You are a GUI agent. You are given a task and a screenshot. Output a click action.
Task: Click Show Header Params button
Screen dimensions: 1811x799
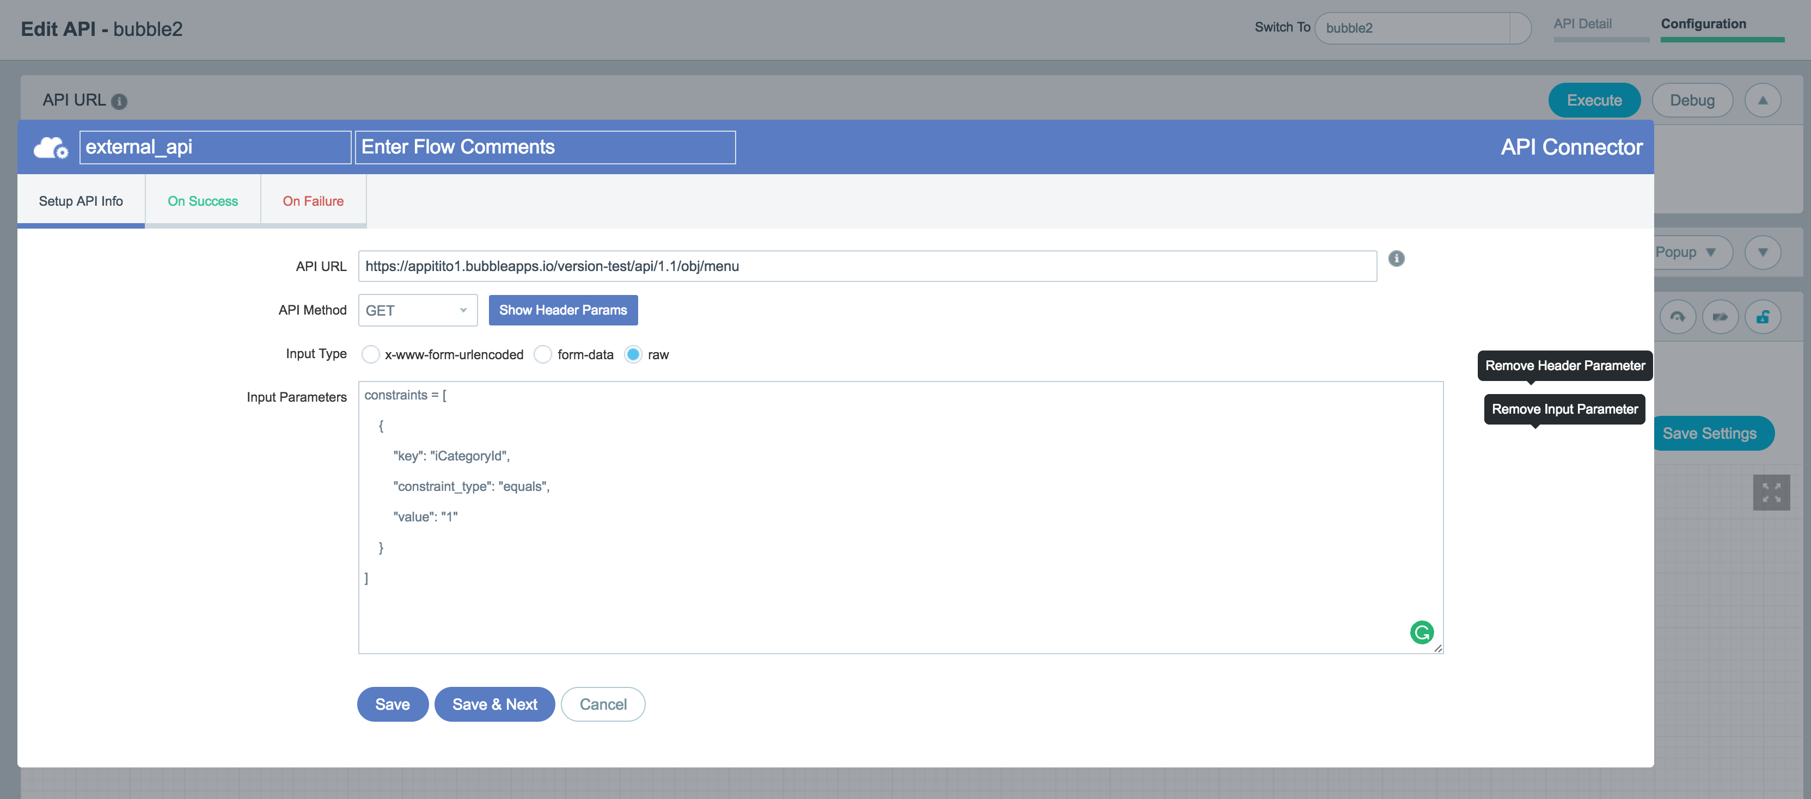tap(563, 311)
